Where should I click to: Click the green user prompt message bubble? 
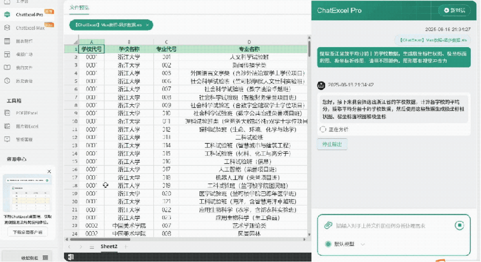(394, 57)
